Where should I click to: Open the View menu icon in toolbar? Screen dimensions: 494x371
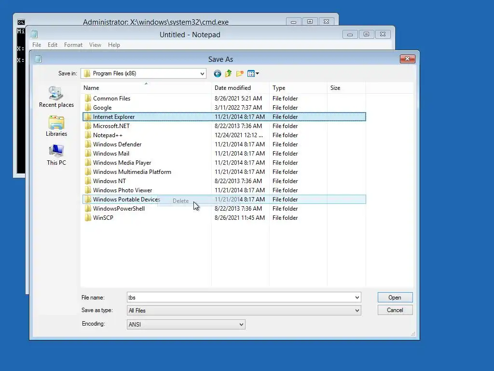point(253,73)
